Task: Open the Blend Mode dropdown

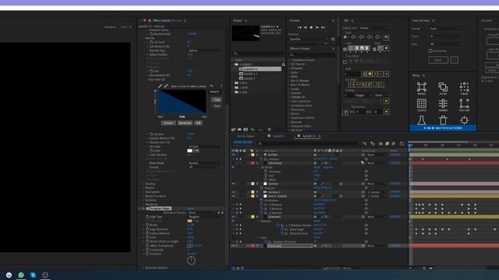Action: coord(205,163)
